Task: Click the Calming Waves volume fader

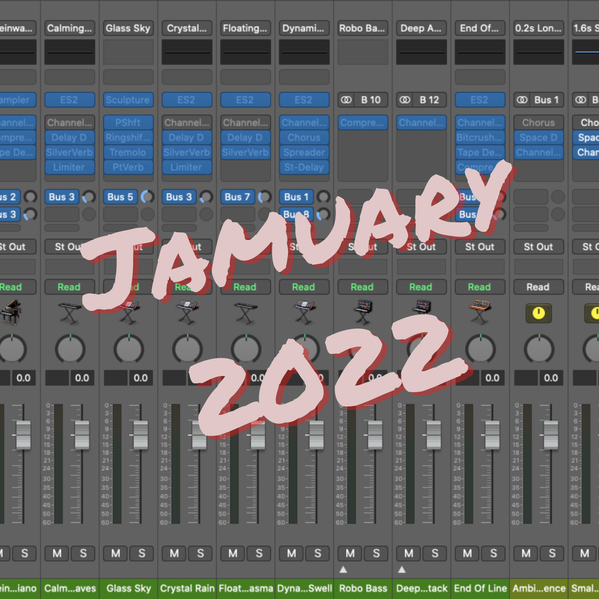Action: tap(82, 435)
